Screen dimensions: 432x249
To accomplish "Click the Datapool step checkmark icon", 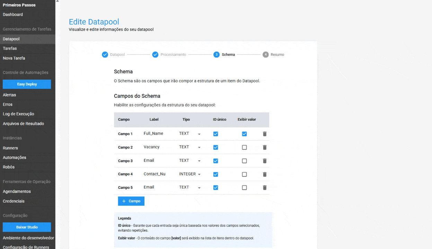I will [105, 55].
